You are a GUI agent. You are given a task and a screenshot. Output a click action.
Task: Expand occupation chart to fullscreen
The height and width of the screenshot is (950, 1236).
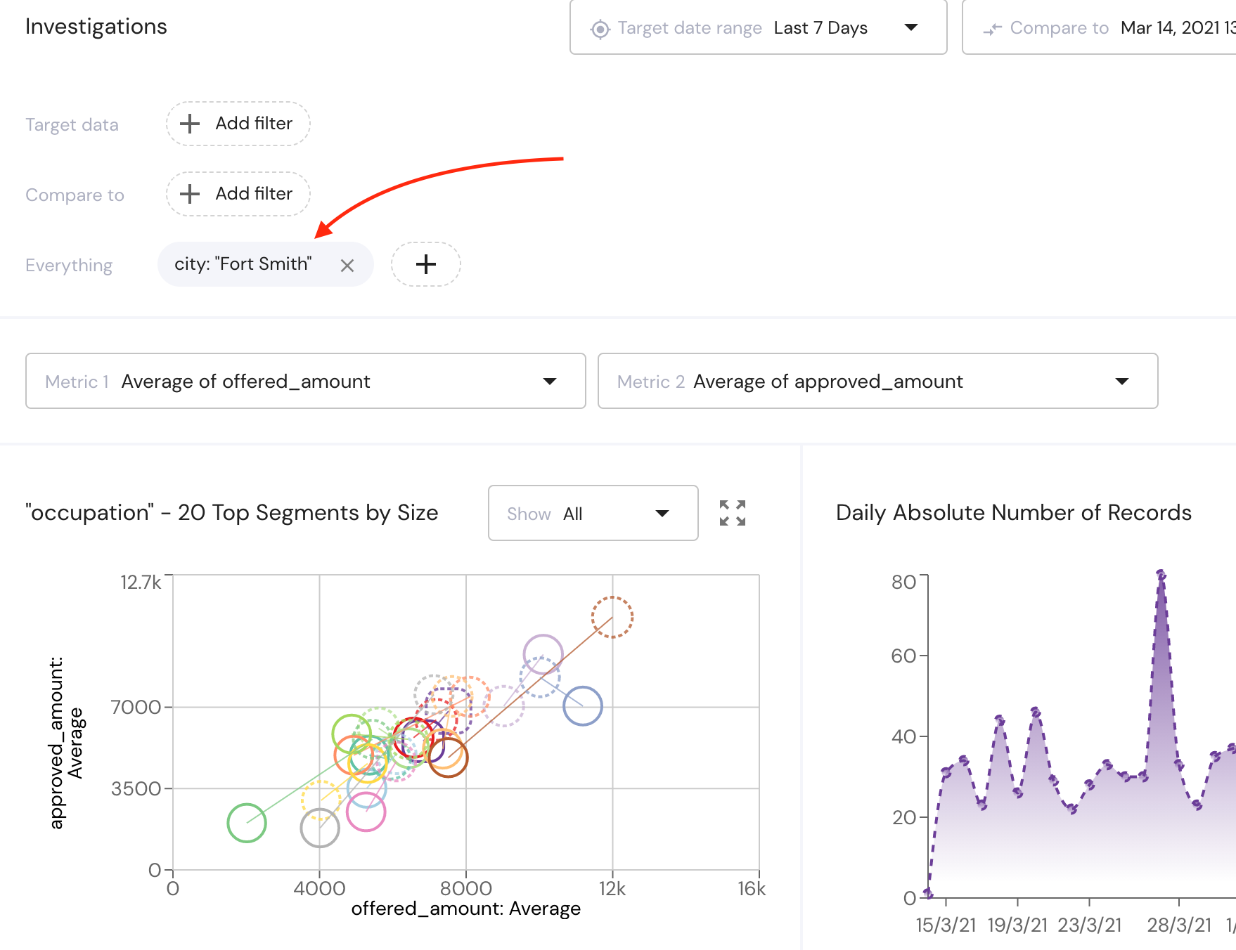(733, 513)
